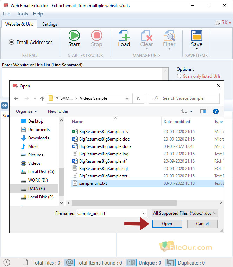Select Desktop in the folder tree
This screenshot has width=233, height=267.
(x=36, y=121)
